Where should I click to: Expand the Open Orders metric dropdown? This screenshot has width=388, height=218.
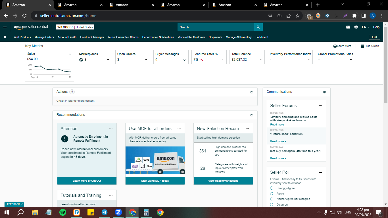coord(146,60)
